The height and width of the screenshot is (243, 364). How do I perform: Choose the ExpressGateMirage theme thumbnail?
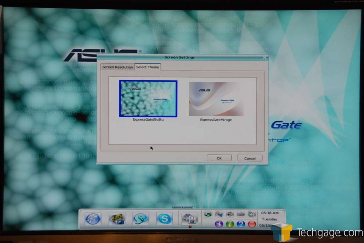(216, 99)
